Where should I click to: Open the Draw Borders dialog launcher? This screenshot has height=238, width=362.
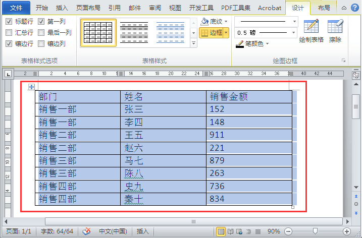click(x=343, y=61)
